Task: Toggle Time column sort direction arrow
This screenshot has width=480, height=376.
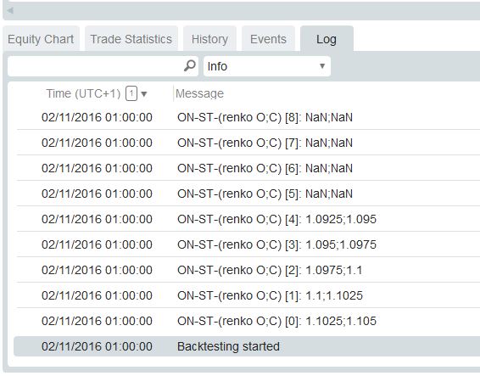Action: coord(144,94)
